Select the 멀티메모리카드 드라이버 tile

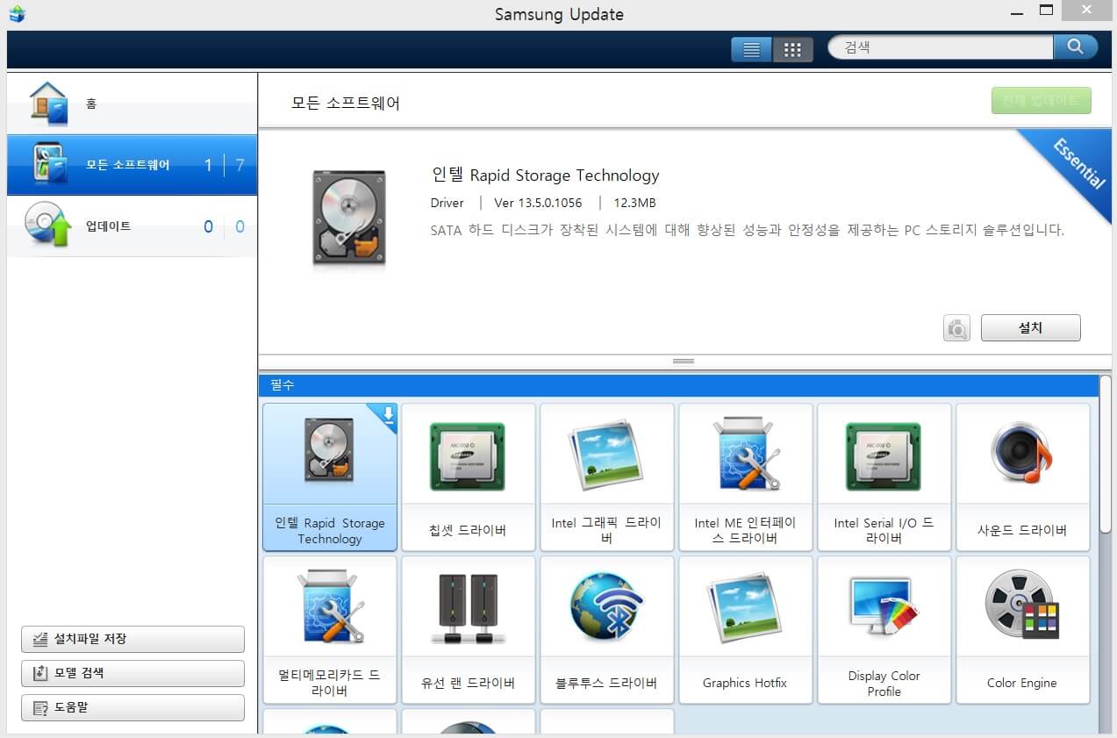click(330, 629)
